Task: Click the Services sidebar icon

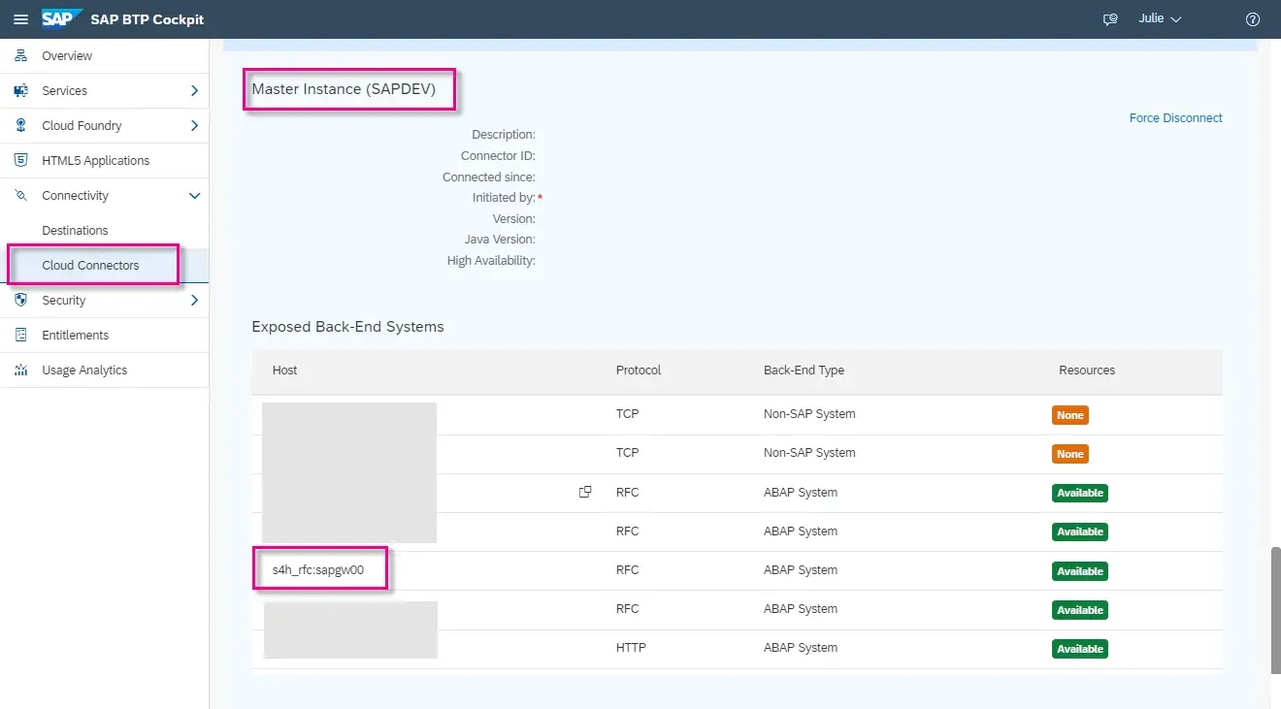Action: [21, 91]
